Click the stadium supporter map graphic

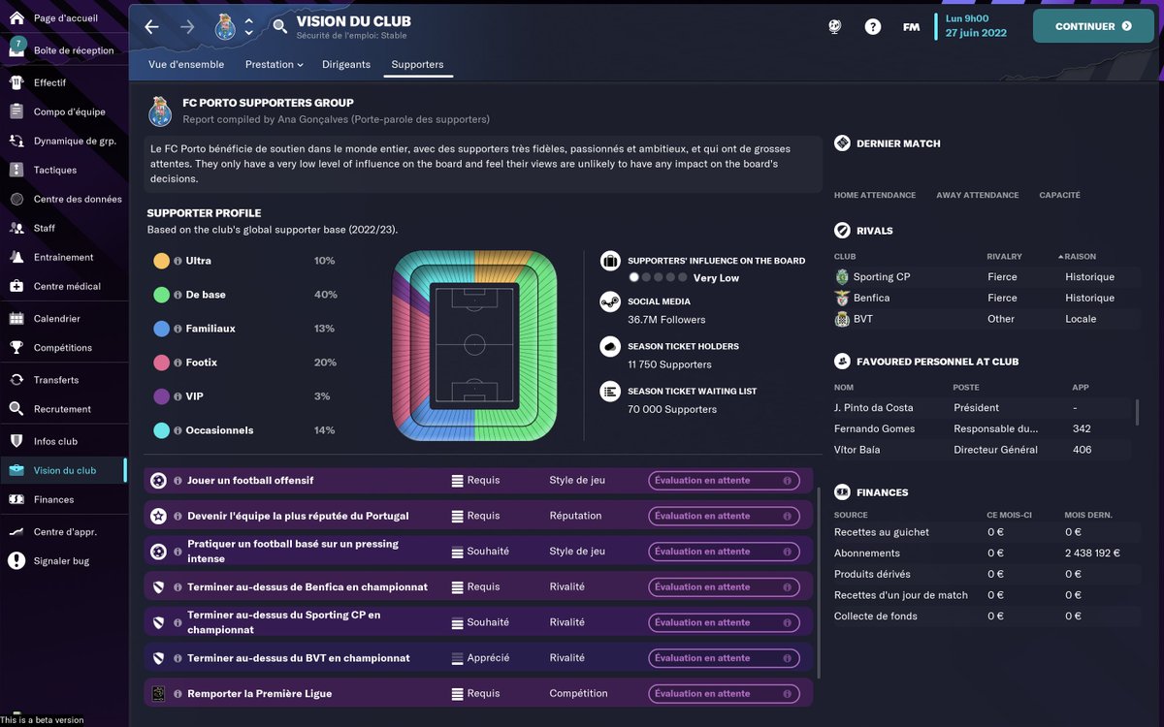click(x=475, y=346)
